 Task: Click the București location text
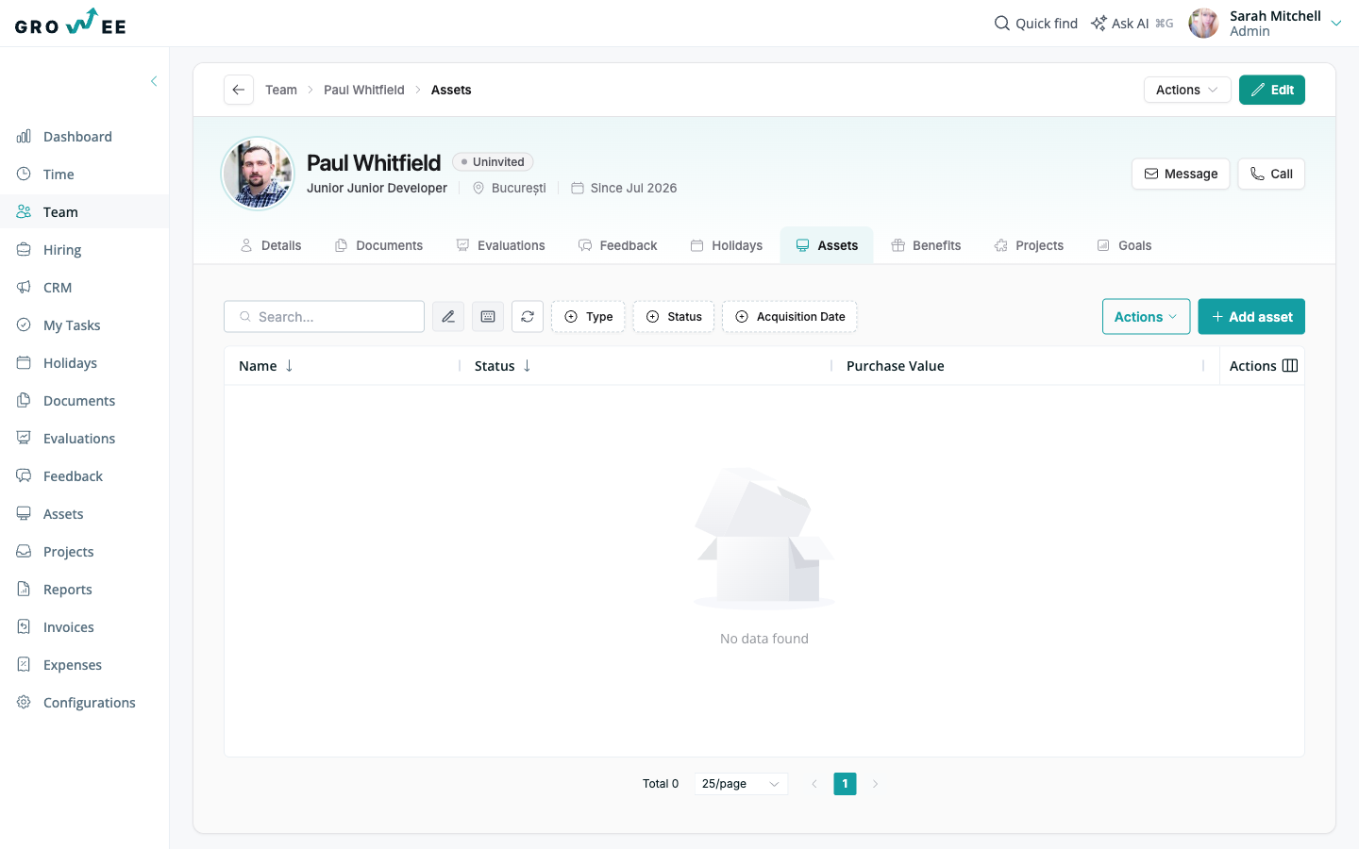(519, 188)
